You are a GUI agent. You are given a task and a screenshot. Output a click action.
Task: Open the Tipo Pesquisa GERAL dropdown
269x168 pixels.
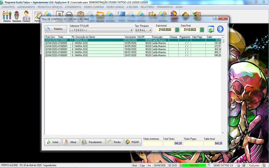tap(150, 30)
